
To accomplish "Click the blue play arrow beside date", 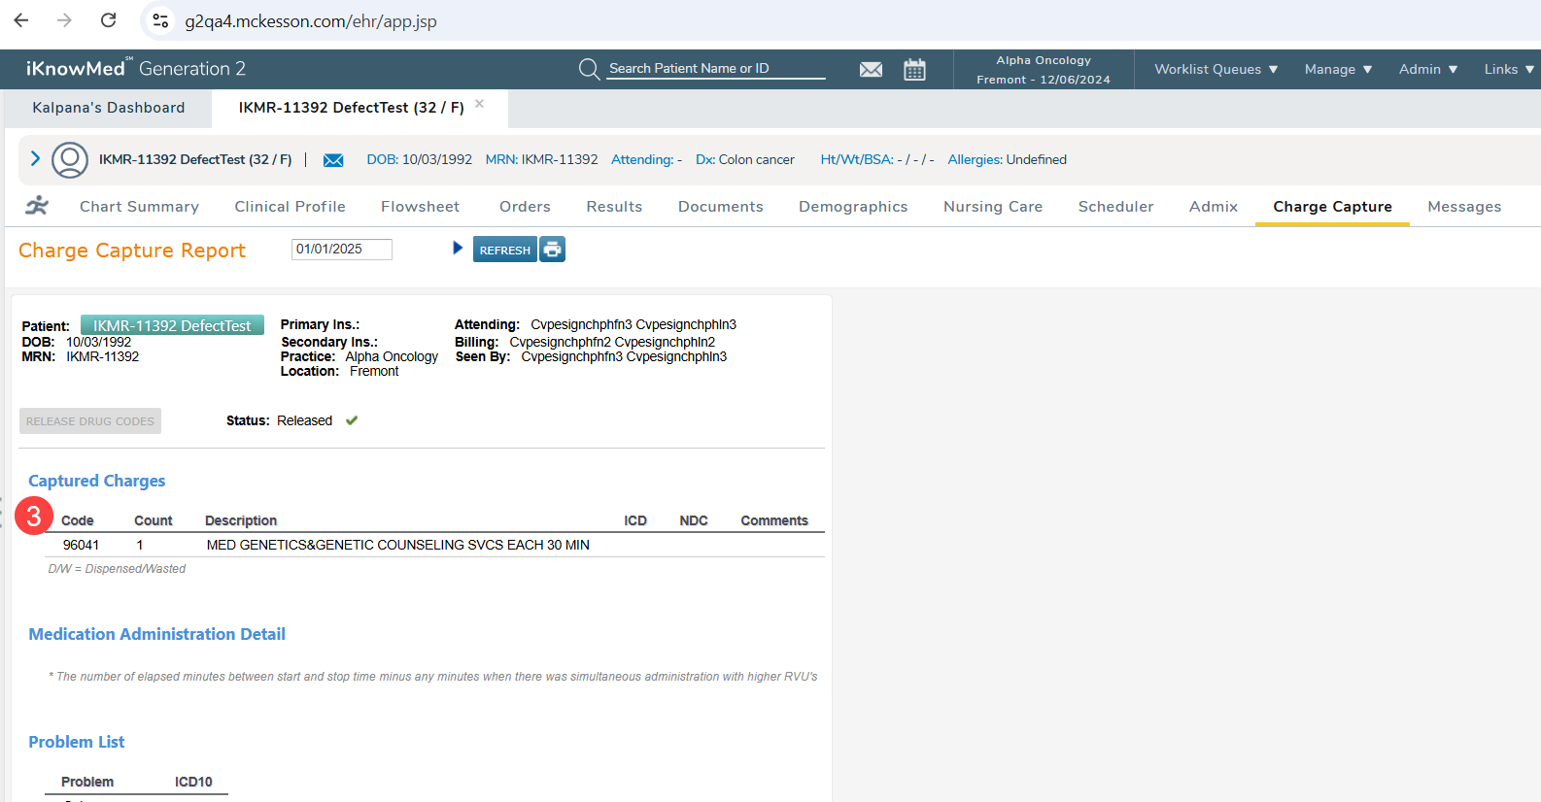I will click(458, 249).
